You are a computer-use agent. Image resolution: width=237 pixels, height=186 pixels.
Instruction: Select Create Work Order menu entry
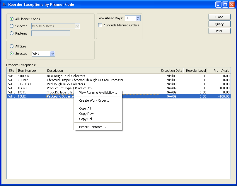pyautogui.click(x=94, y=100)
